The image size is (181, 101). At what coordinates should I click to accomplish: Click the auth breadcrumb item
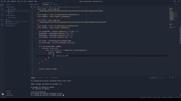tap(72, 7)
